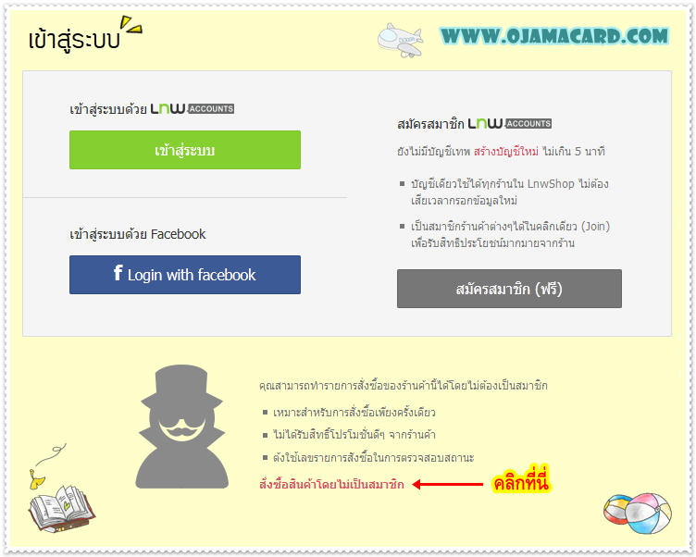Image resolution: width=696 pixels, height=557 pixels.
Task: Click สั่งซื้อสินค้าโดยไม่เป็นสมาชิก guest order link
Action: tap(331, 484)
